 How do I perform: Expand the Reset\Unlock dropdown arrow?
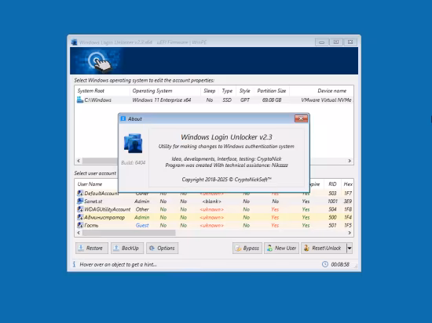350,248
